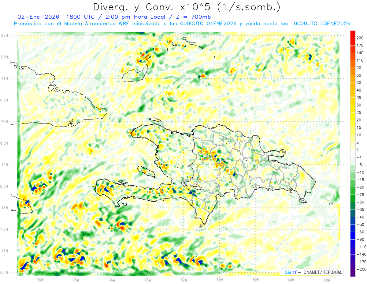Click the positive '10' value on the color scale
The image size is (367, 284).
[x=359, y=135]
